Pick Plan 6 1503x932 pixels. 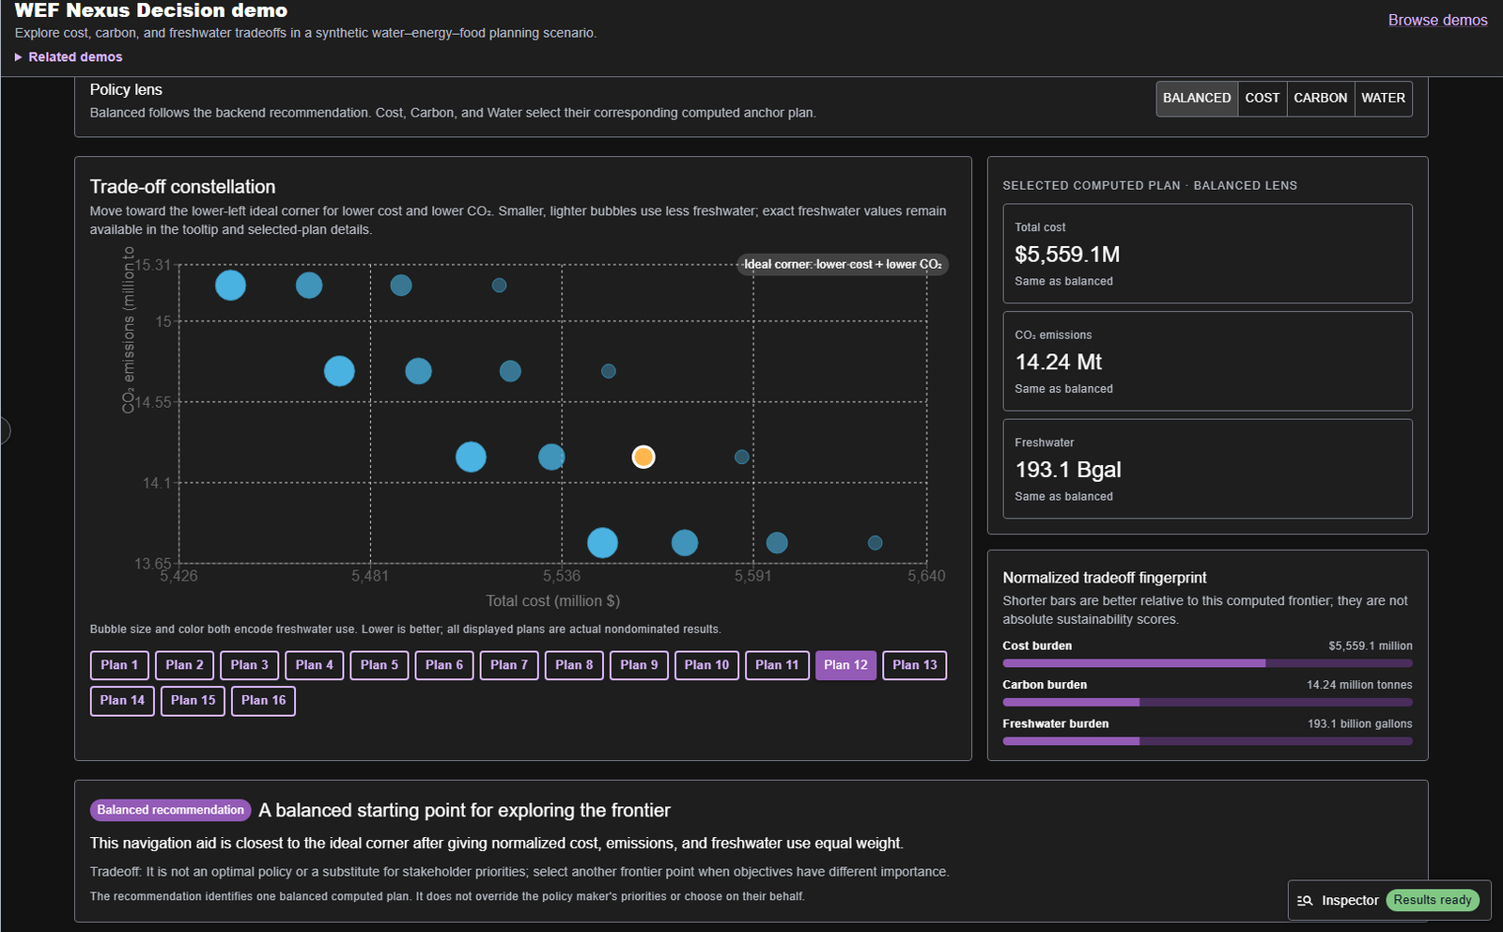(x=443, y=665)
